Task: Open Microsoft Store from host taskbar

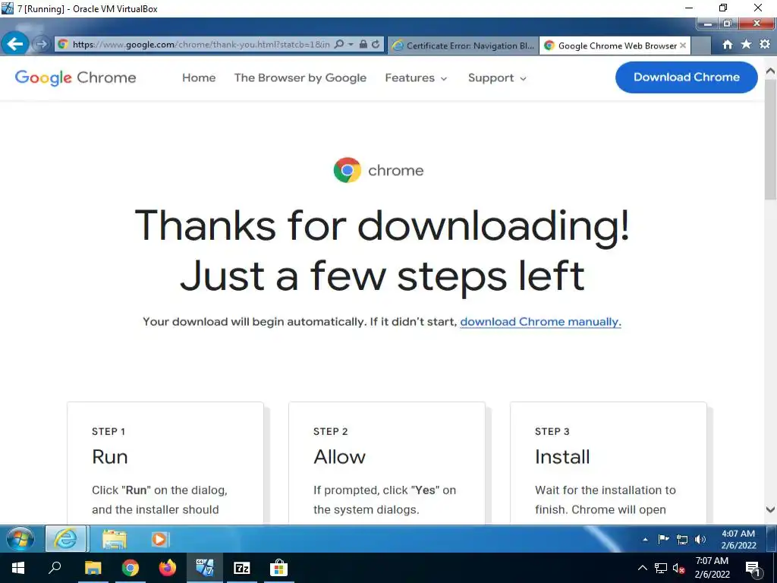Action: (279, 568)
